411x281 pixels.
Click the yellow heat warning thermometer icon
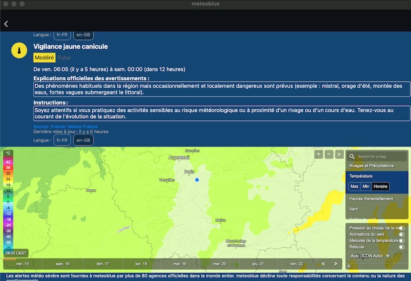point(19,51)
